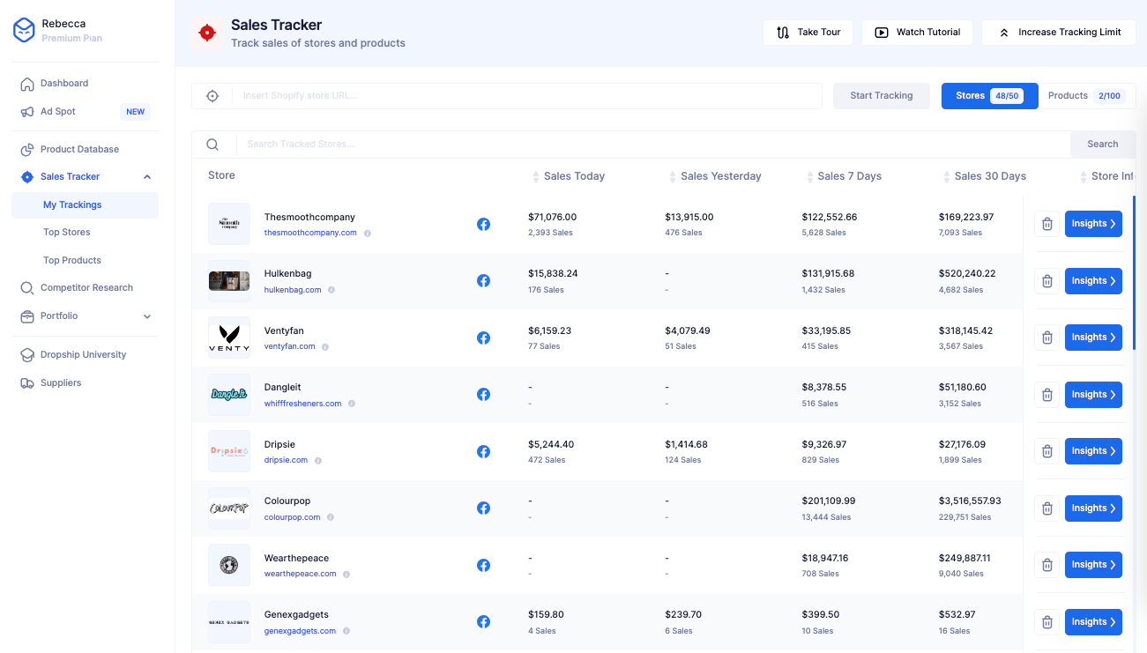Open the hulkenbag.com link
This screenshot has width=1147, height=653.
[x=294, y=290]
